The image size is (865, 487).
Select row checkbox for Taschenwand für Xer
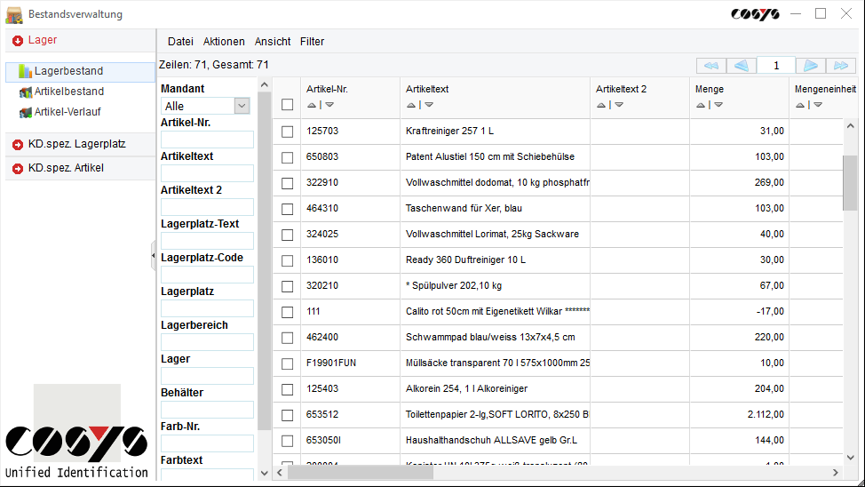287,209
